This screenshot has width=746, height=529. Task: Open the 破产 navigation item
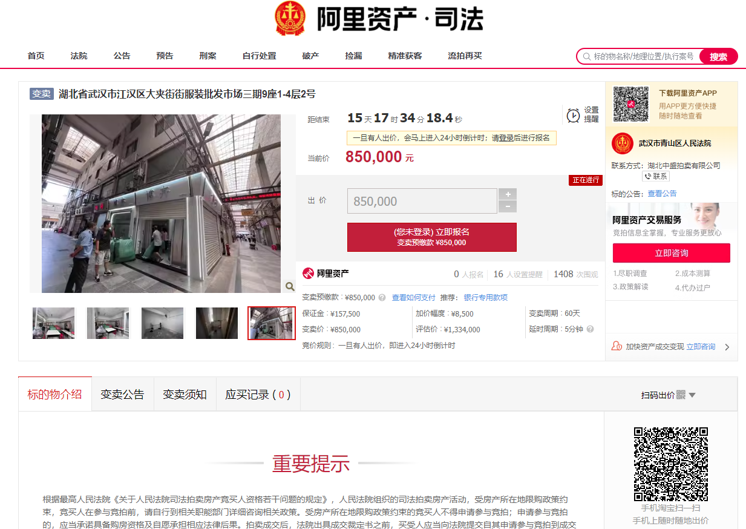click(310, 56)
